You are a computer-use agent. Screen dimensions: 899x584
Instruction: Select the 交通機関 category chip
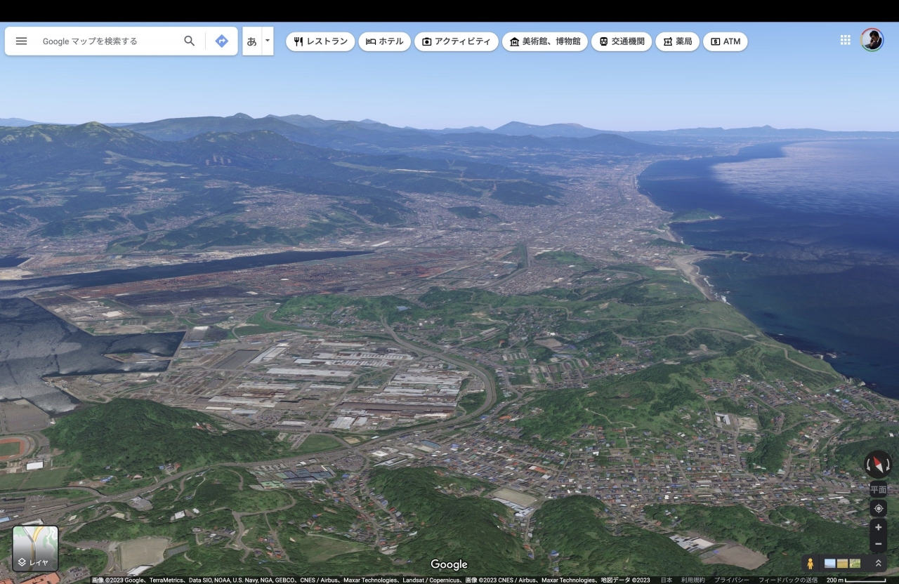pos(622,41)
